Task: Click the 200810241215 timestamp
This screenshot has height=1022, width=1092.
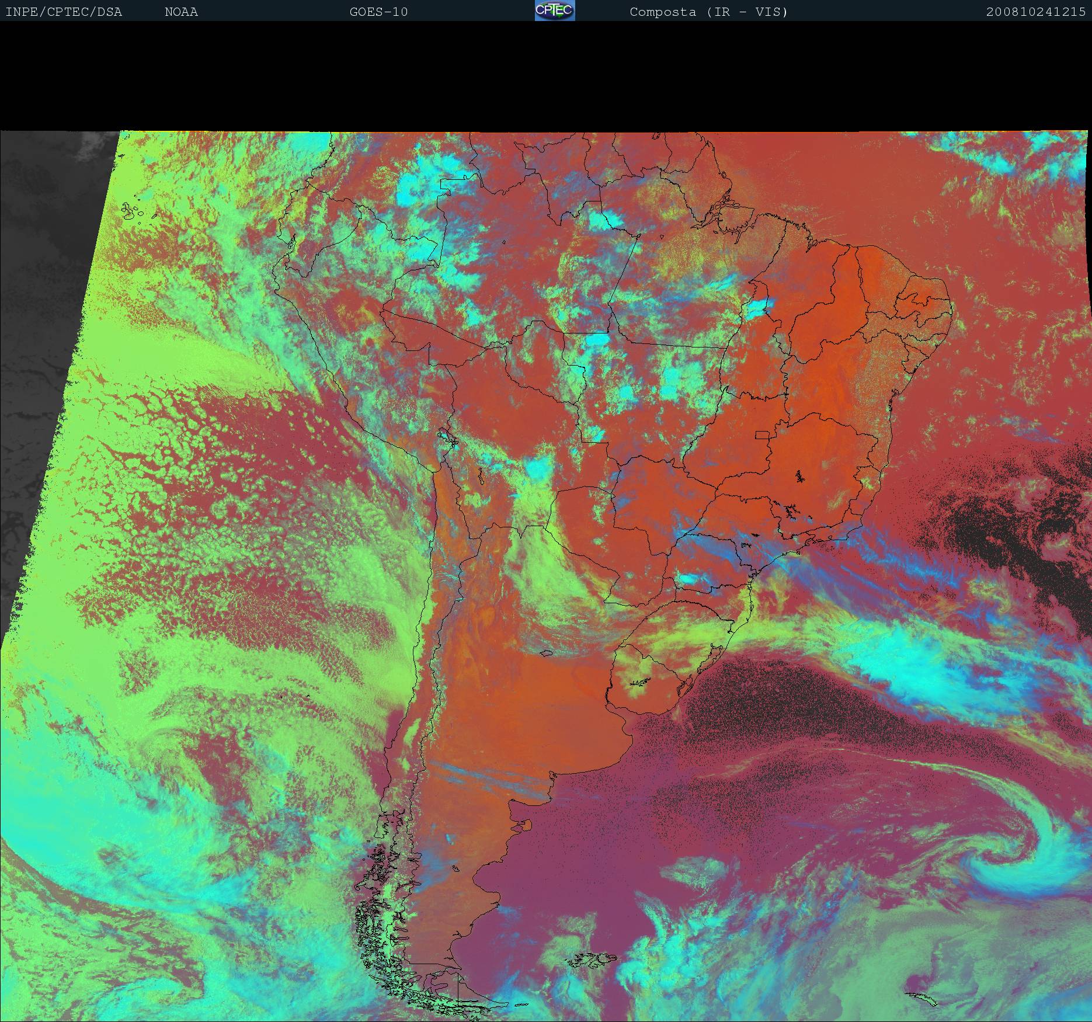Action: tap(1035, 12)
